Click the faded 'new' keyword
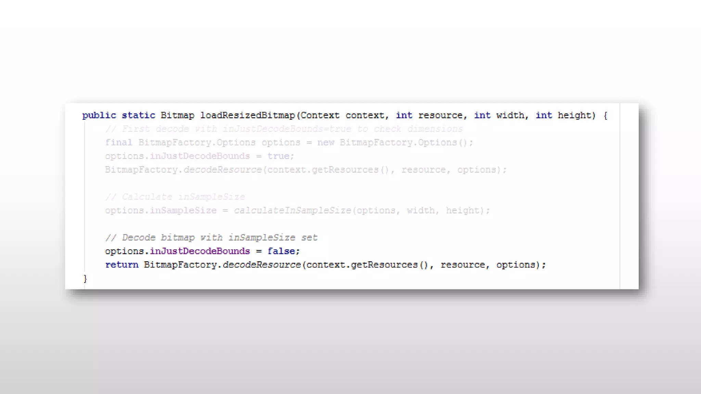 pos(326,143)
